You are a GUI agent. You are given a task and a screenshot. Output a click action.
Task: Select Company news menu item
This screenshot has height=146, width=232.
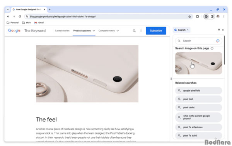tap(107, 31)
